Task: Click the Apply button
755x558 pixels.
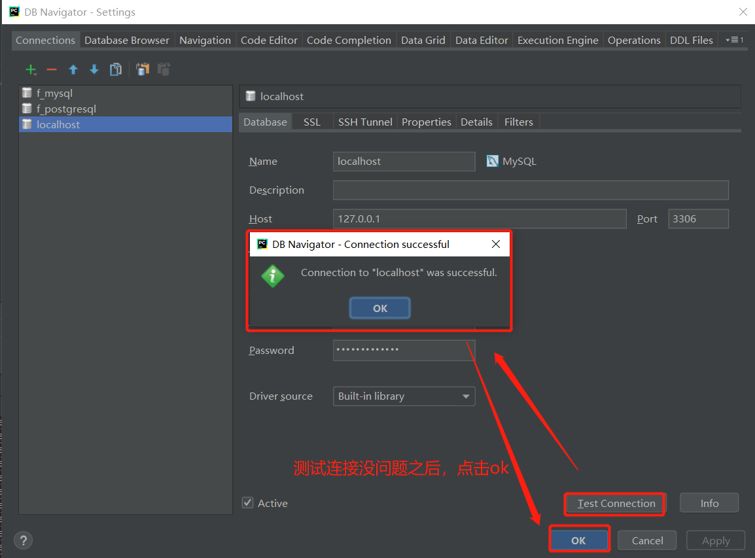Action: click(716, 540)
